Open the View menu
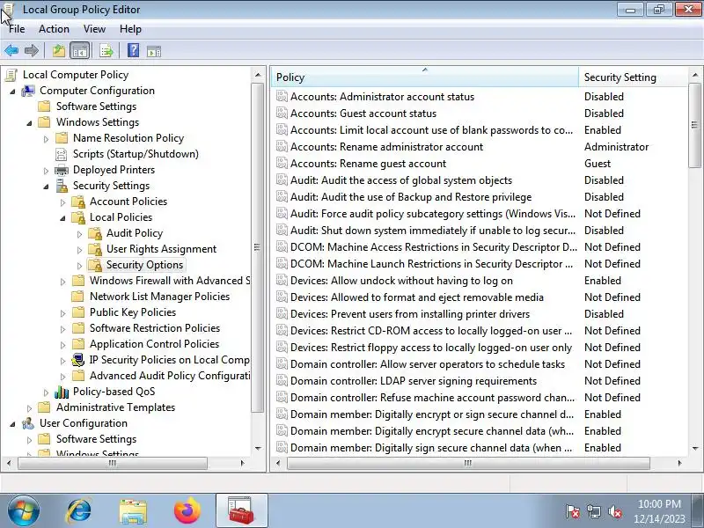The image size is (704, 528). [x=94, y=29]
